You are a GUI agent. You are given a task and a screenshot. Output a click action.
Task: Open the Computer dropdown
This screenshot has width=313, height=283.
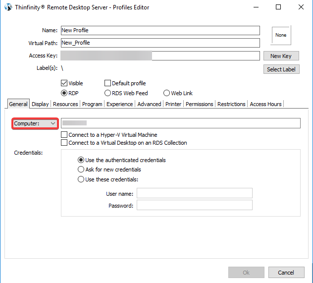click(35, 123)
